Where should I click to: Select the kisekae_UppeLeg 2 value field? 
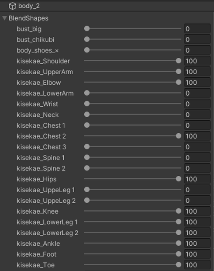click(x=197, y=201)
